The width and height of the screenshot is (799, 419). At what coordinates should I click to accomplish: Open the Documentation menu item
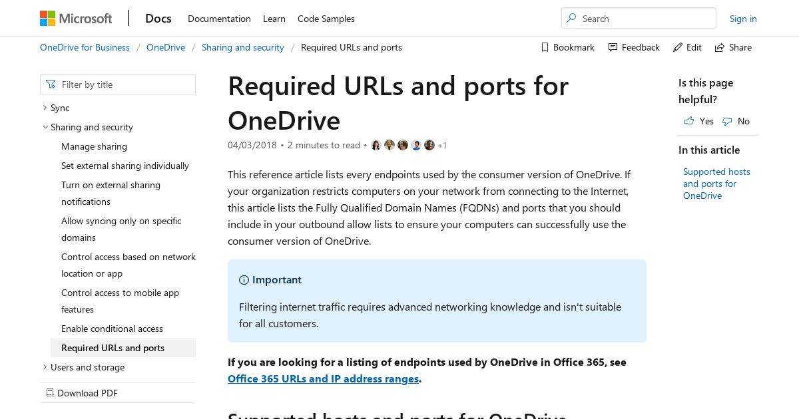click(219, 19)
